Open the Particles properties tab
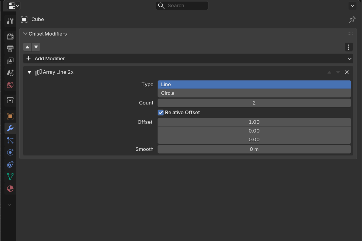The height and width of the screenshot is (241, 362). point(10,140)
